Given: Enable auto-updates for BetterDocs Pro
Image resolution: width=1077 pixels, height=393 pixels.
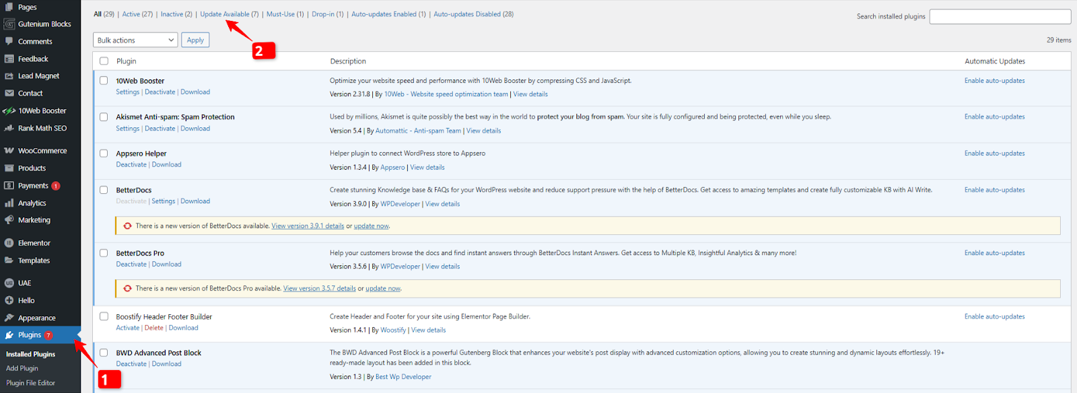Looking at the screenshot, I should 995,253.
